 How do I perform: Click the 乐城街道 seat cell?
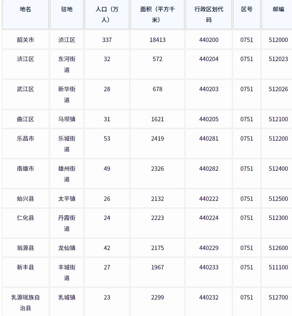67,144
